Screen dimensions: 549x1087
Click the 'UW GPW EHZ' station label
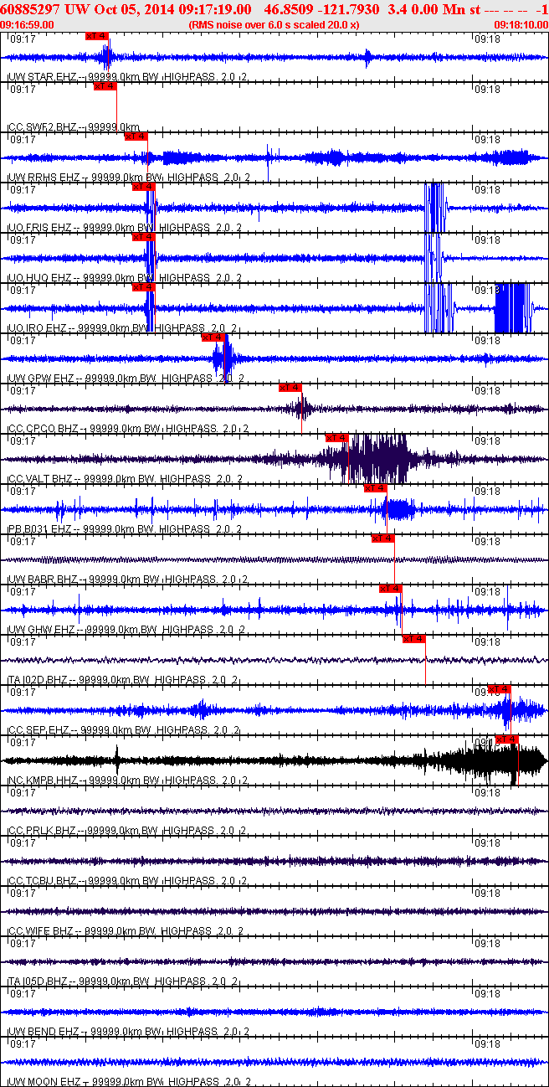pyautogui.click(x=43, y=379)
